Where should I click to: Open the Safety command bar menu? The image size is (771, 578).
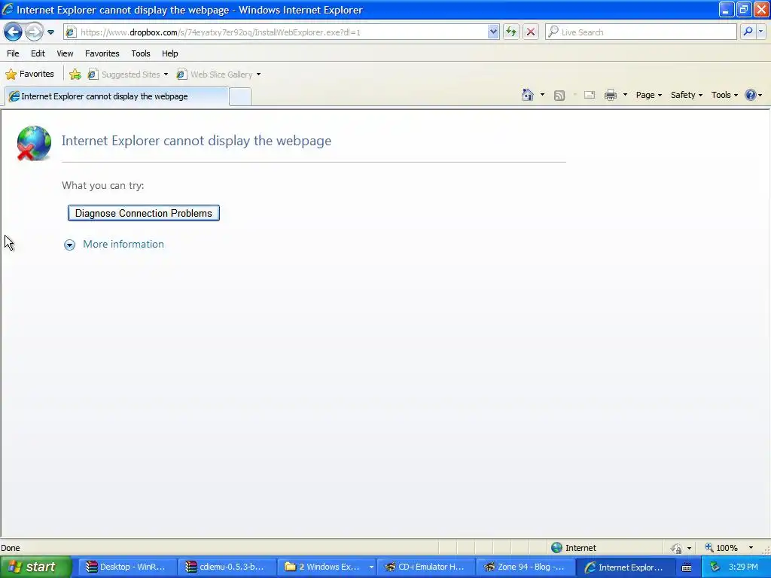click(x=687, y=96)
